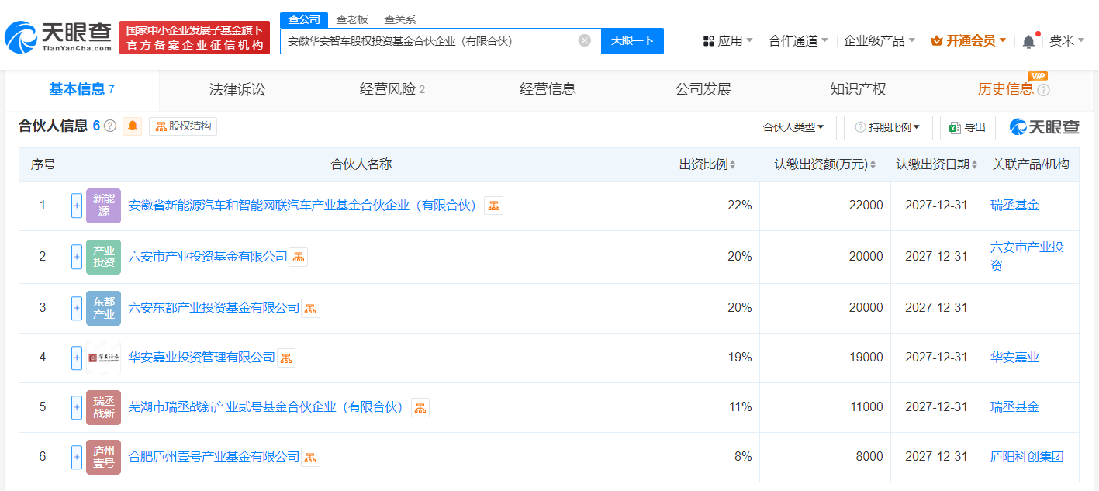Open the 持股比例 filter dropdown
Screen dimensions: 1099x491
click(x=888, y=127)
